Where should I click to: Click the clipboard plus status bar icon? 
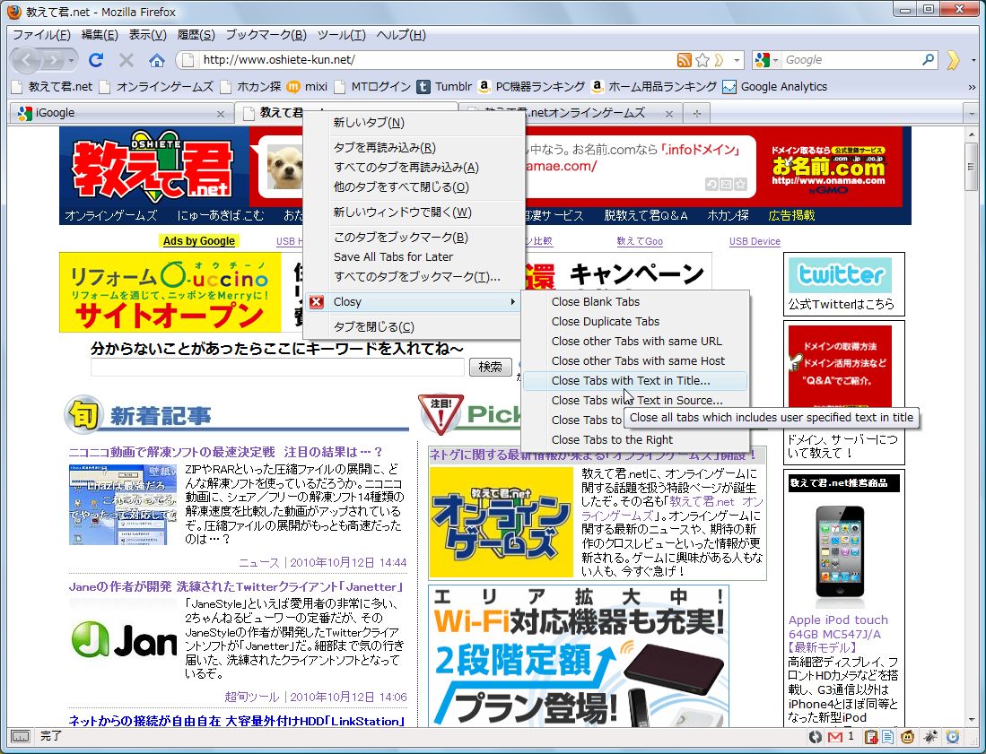pos(871,737)
